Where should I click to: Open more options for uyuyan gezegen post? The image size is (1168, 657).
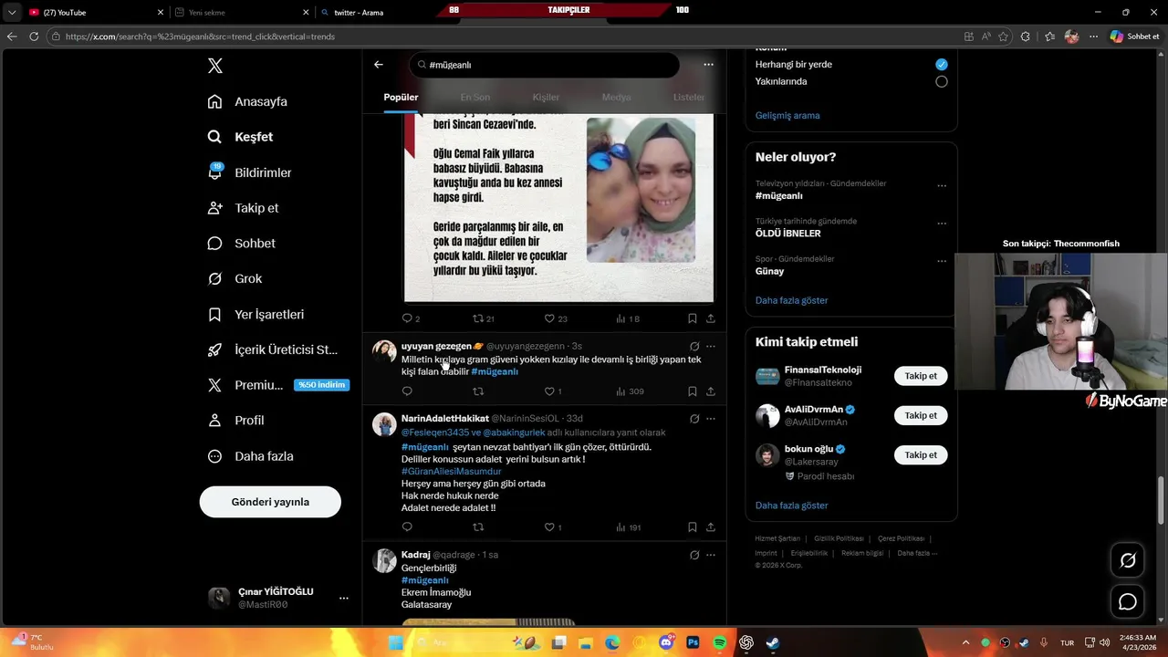[711, 347]
